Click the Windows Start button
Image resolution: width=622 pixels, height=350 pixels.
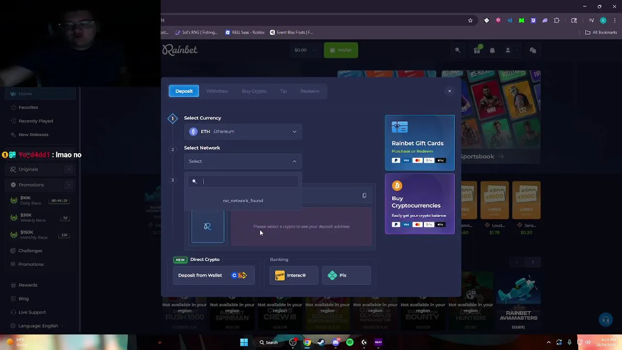(244, 342)
